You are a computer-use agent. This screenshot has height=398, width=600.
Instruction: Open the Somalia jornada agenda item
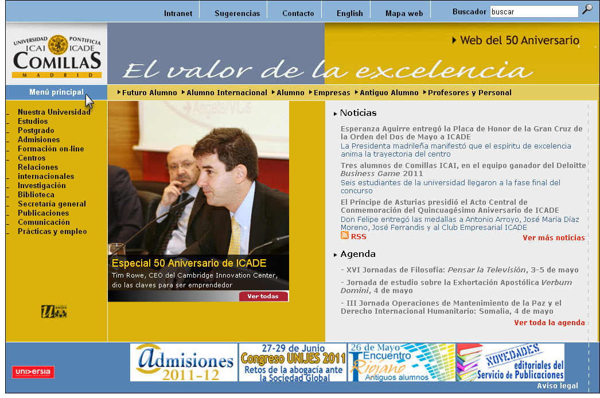[x=451, y=307]
